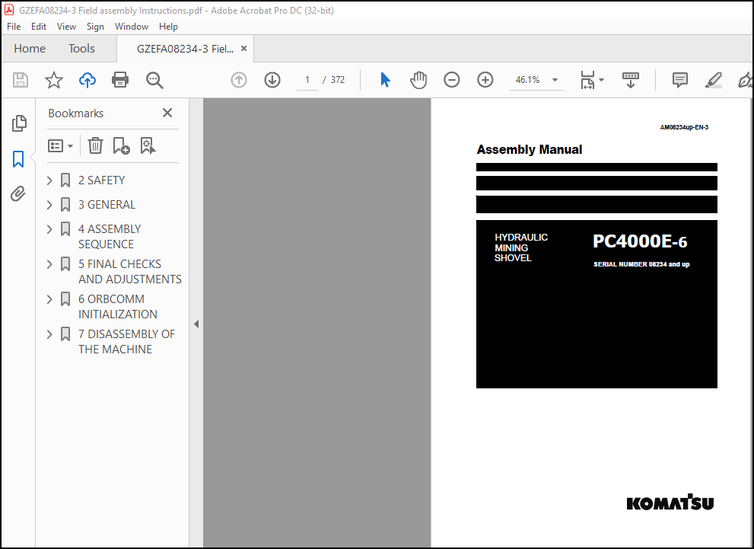
Task: Jump to 5 FINAL CHECKS AND ADJUSTMENTS
Action: point(130,272)
